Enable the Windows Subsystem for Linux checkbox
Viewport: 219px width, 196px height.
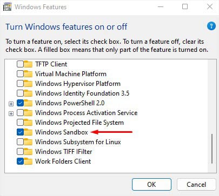point(20,142)
